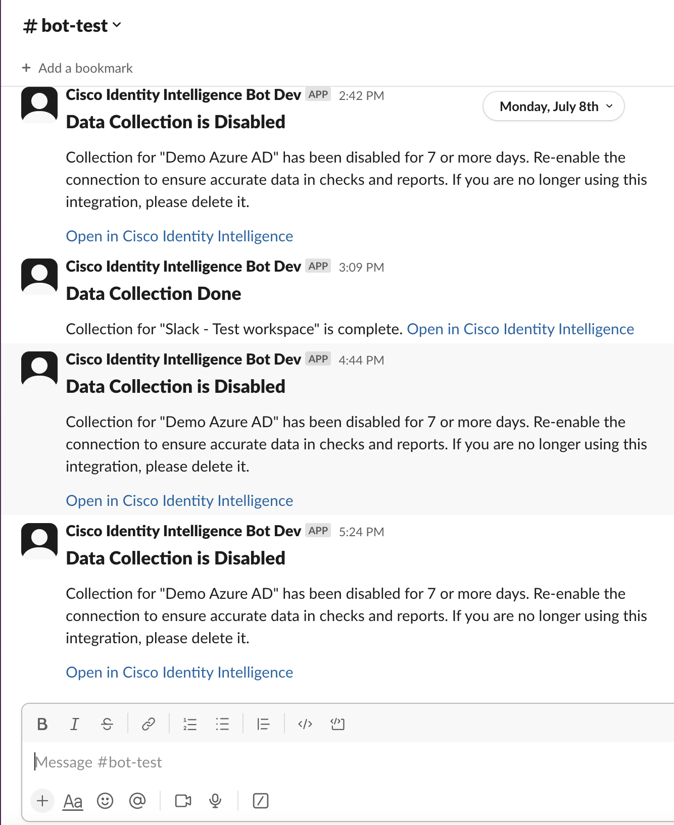The image size is (674, 825).
Task: Start a bulleted list
Action: [x=222, y=724]
